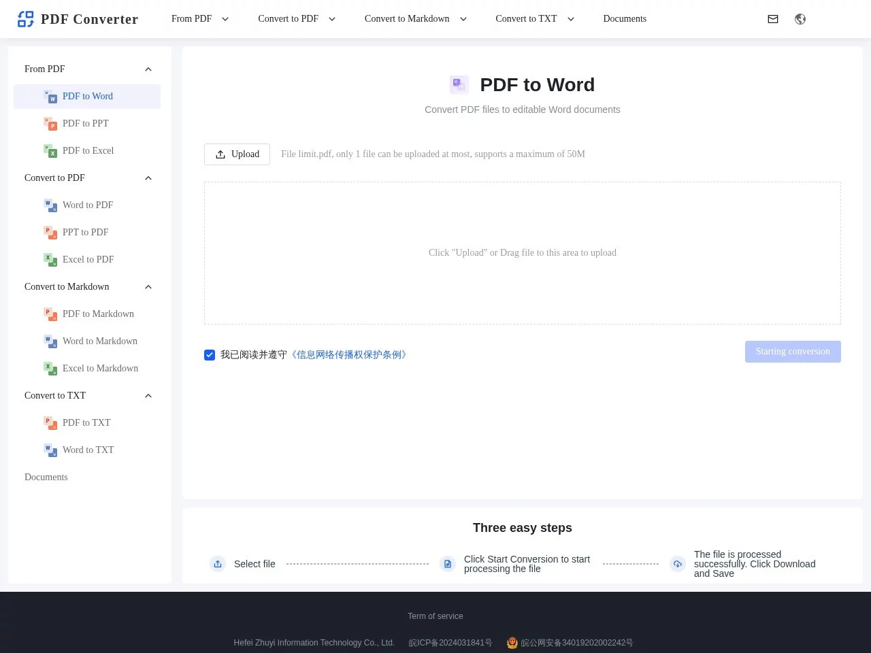Screen dimensions: 871x653
Task: Click the drag-and-drop file upload area
Action: 522,253
